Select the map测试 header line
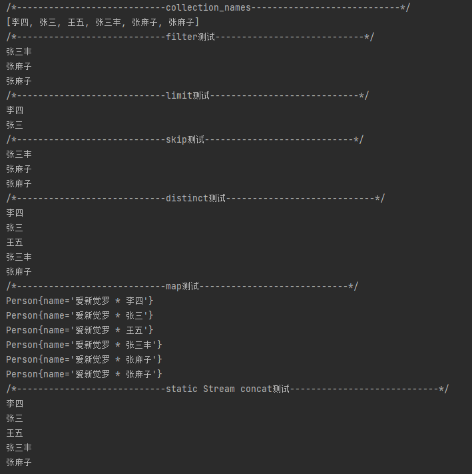Viewport: 472px width, 474px height. (x=182, y=287)
